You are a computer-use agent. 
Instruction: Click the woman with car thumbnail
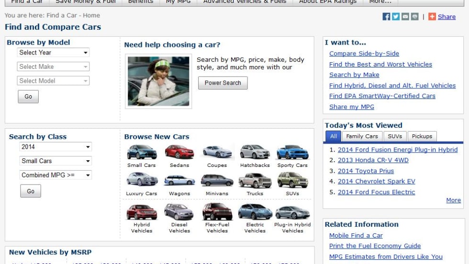tap(158, 81)
